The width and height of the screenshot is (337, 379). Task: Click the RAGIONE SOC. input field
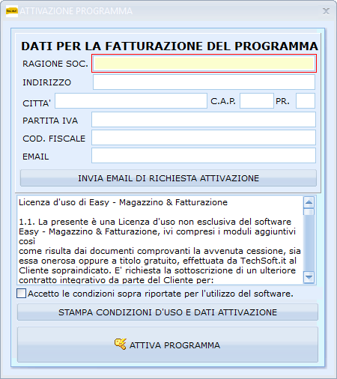click(204, 64)
